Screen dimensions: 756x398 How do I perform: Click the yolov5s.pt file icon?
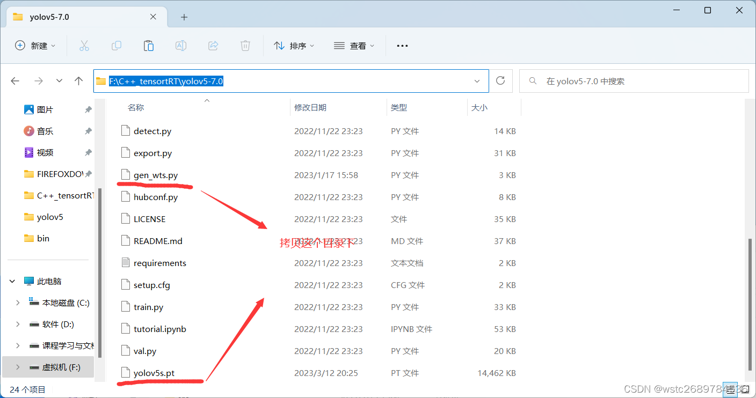coord(126,373)
